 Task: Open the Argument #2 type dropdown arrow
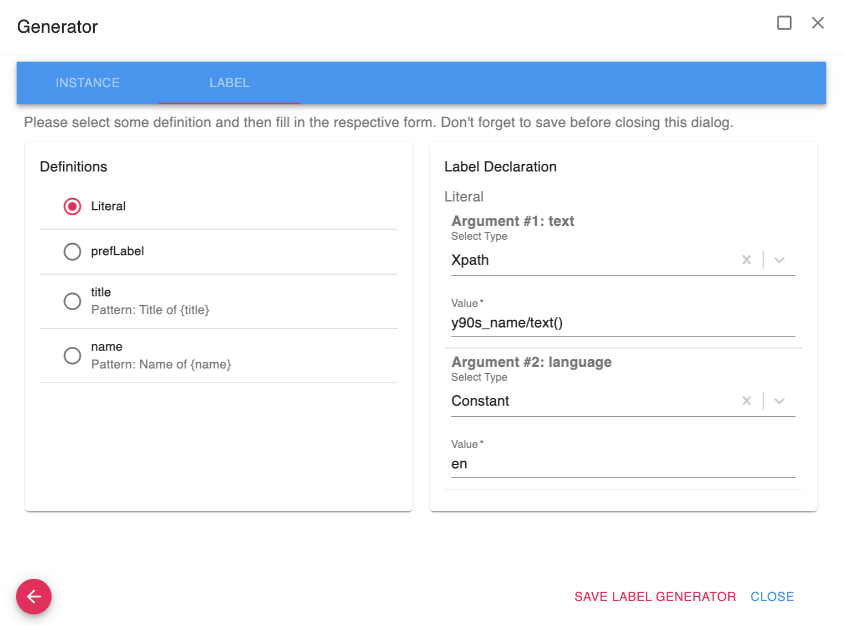tap(779, 401)
